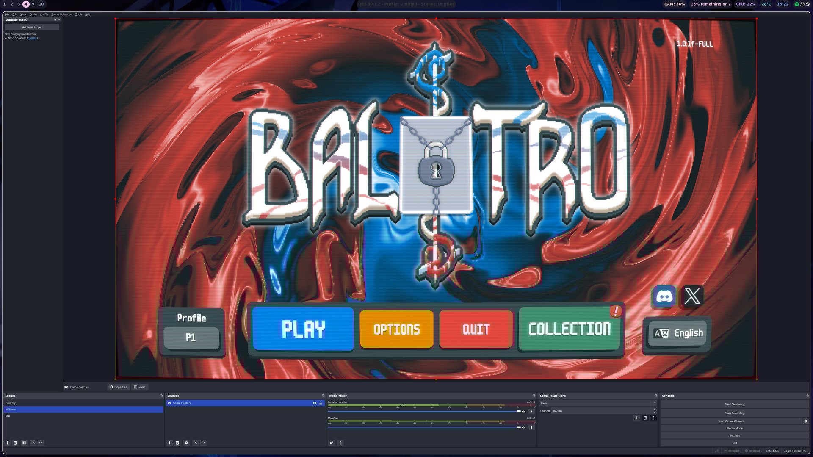Click the CPU 22% indicator in top bar
The width and height of the screenshot is (813, 457).
tap(746, 4)
